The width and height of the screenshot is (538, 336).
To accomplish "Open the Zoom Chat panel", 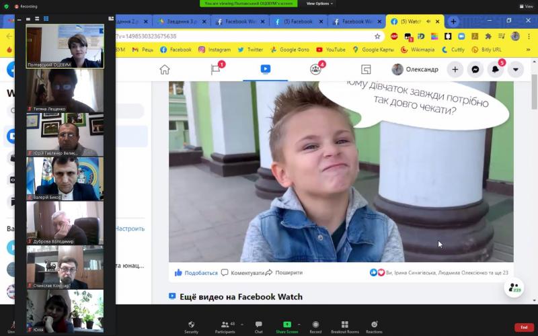I will 259,327.
